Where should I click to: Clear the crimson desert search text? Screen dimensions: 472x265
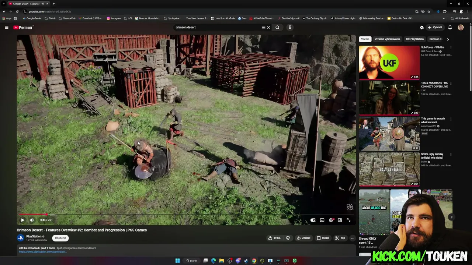click(x=268, y=27)
